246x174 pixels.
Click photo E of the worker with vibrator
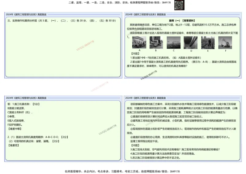pos(208,43)
